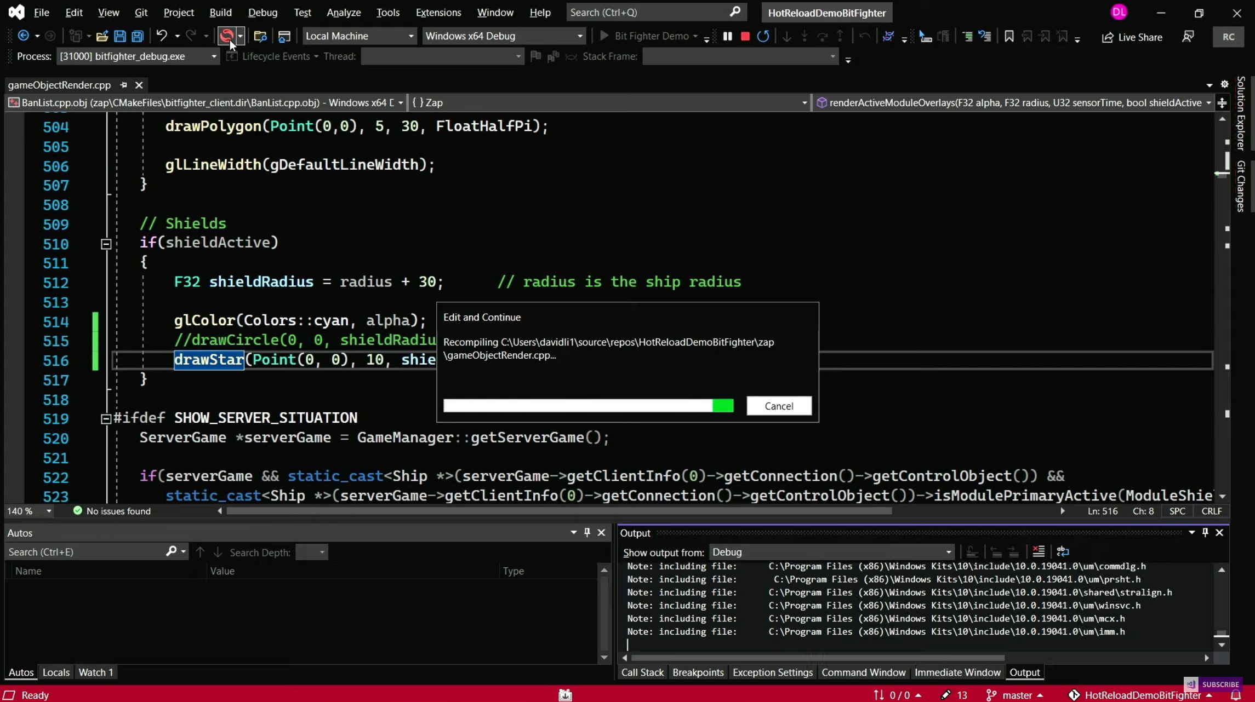The height and width of the screenshot is (702, 1255).
Task: Expand the Show output from Debug dropdown
Action: point(948,552)
